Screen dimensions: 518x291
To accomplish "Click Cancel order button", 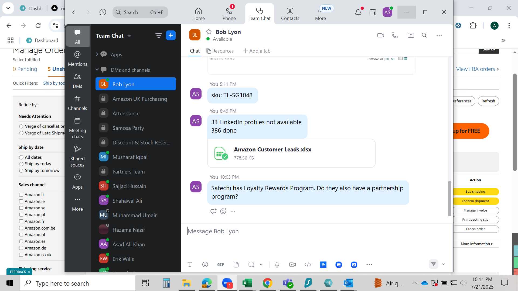I will pyautogui.click(x=475, y=229).
